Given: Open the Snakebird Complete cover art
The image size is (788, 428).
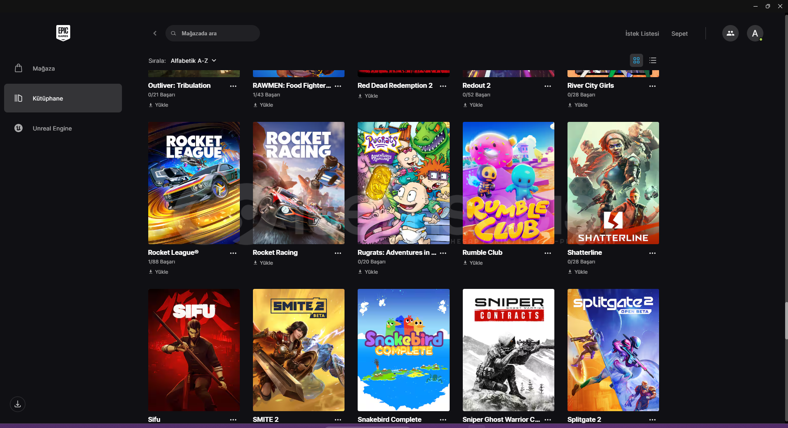Looking at the screenshot, I should click(x=404, y=350).
